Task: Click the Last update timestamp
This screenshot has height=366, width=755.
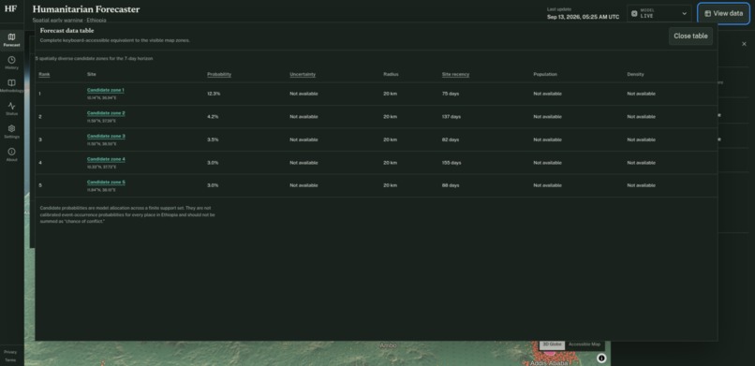Action: [x=583, y=17]
